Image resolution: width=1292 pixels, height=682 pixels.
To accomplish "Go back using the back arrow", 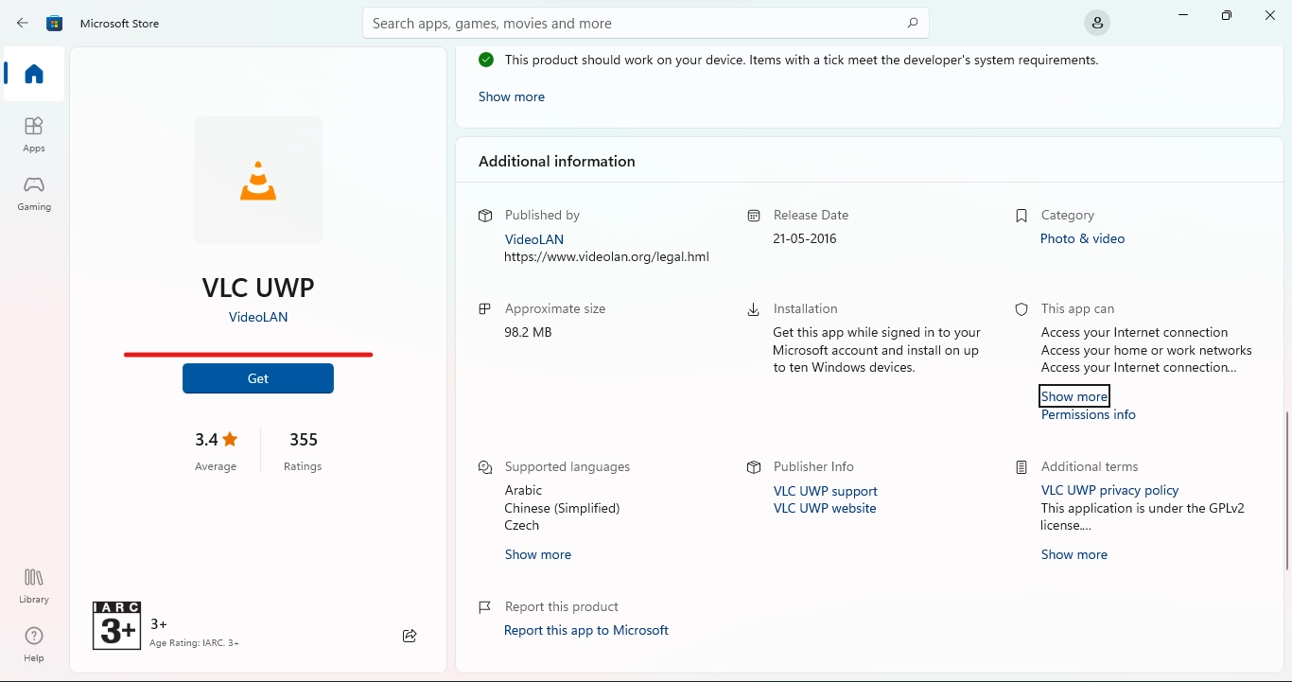I will tap(23, 23).
